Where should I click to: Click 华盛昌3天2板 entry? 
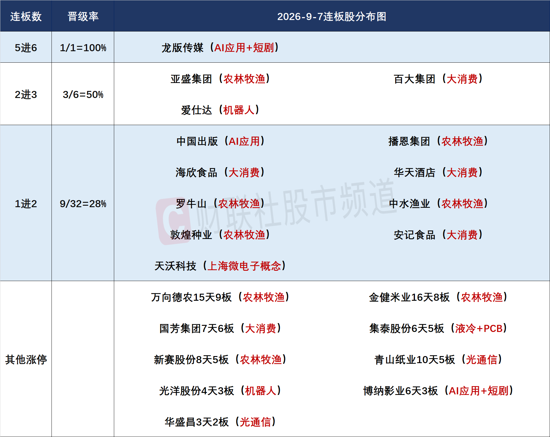click(220, 422)
